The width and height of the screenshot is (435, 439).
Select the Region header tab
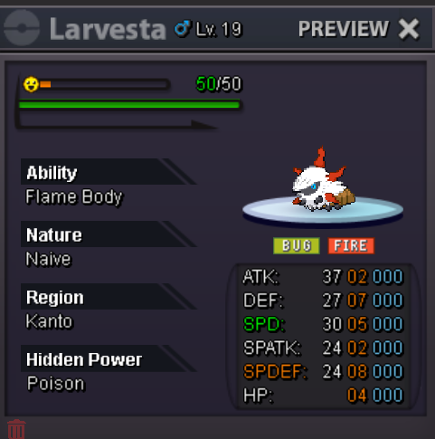tap(109, 296)
